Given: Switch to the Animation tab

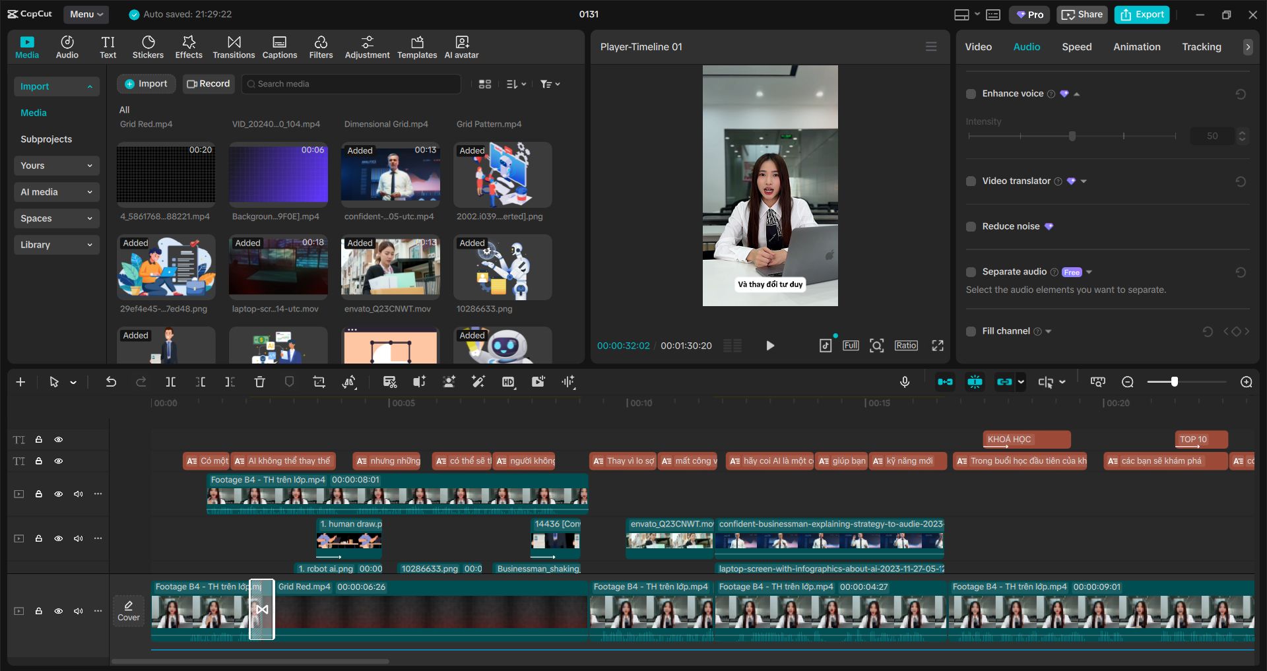Looking at the screenshot, I should pos(1136,47).
